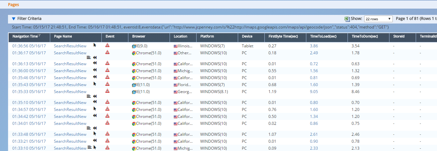Image resolution: width=437 pixels, height=151 pixels.
Task: Click the warning triangle in the 01:35:43 row
Action: (107, 84)
